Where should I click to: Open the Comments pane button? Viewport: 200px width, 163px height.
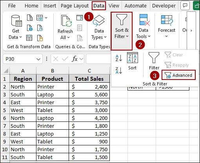tap(185, 5)
